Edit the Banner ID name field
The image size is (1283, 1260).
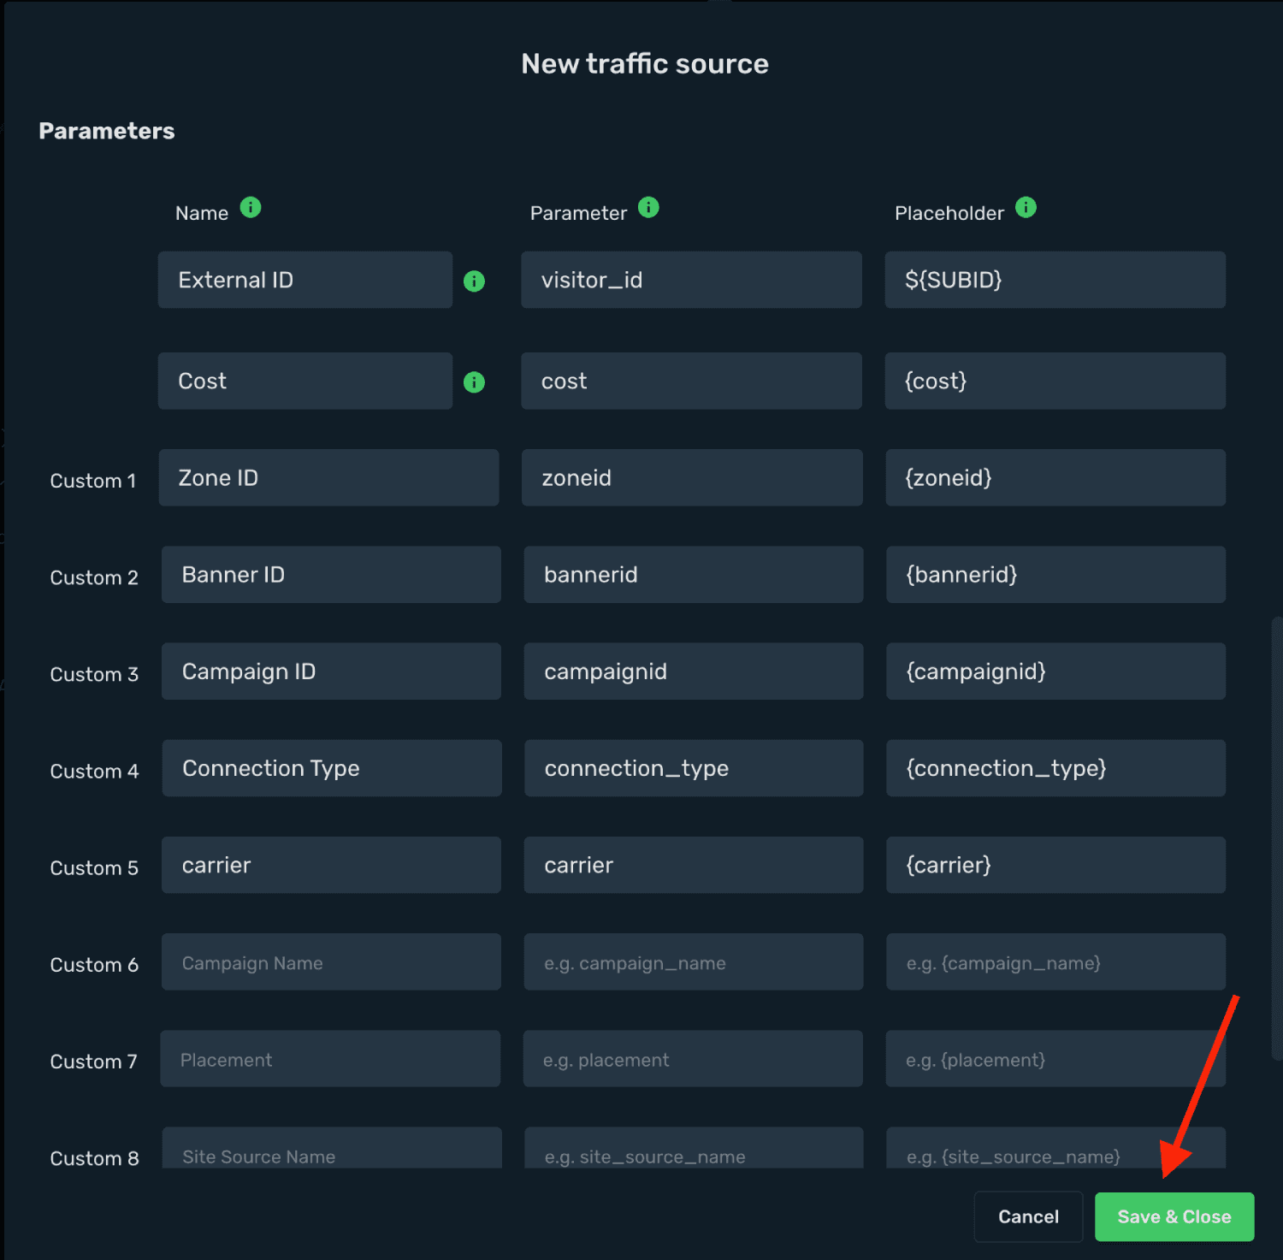click(x=331, y=575)
